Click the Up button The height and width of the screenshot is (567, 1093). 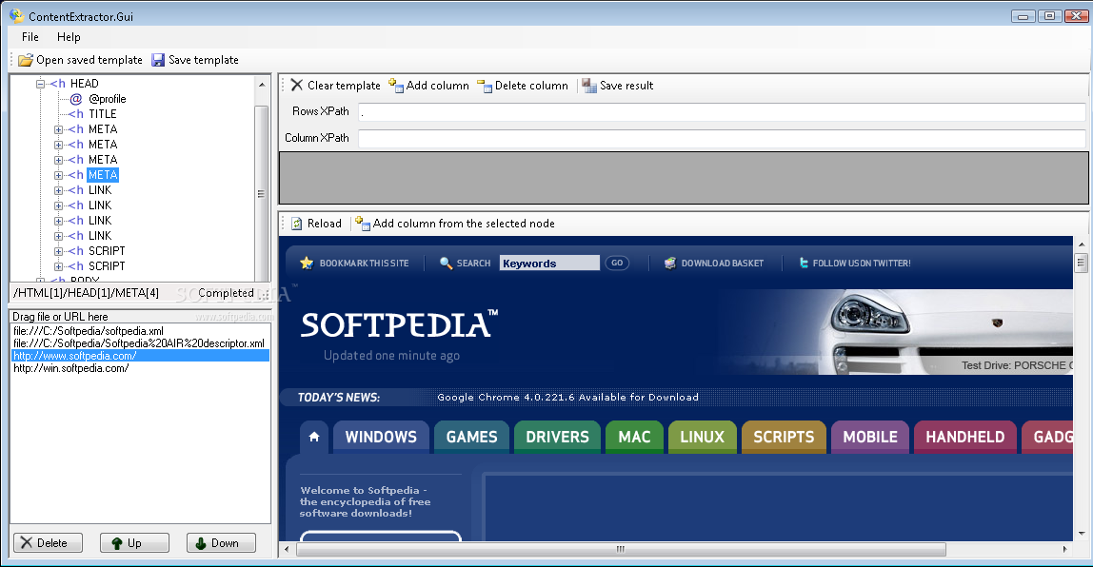coord(134,542)
